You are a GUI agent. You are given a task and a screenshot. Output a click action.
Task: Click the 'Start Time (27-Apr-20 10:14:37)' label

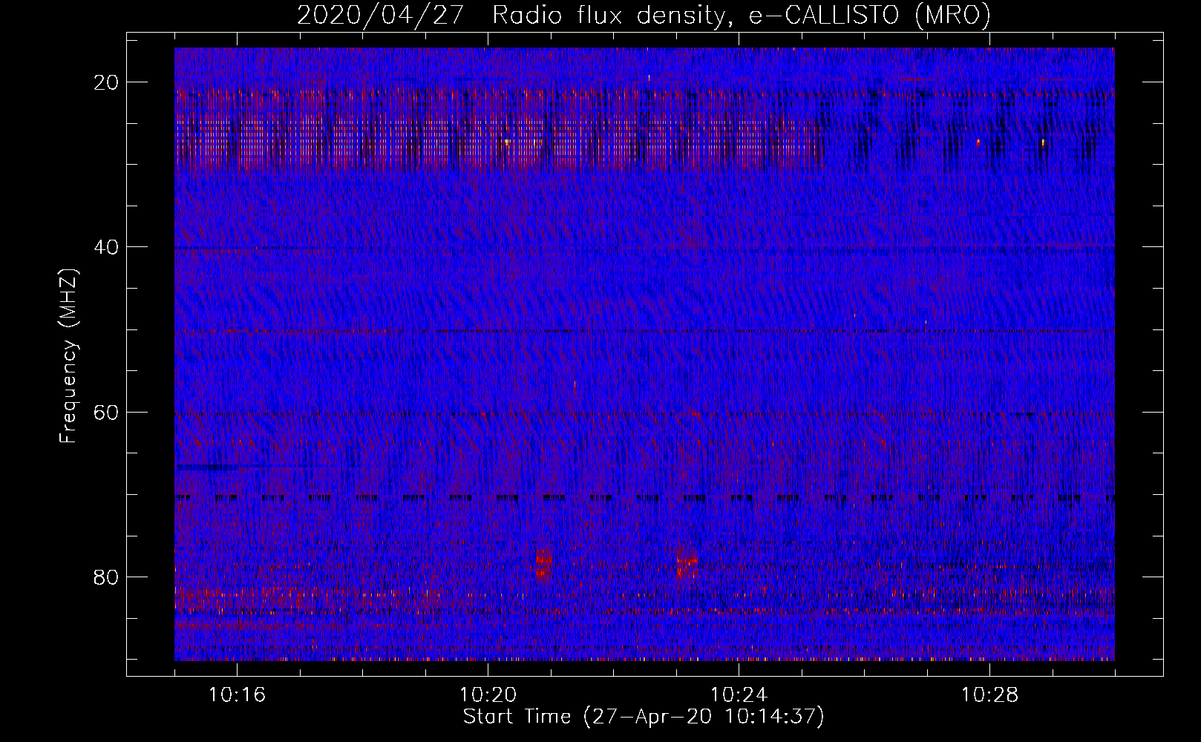[644, 717]
